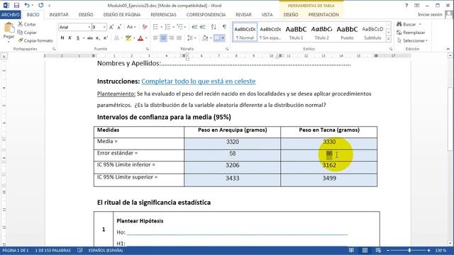
Task: Apply strikethrough abc formatting
Action: click(x=90, y=38)
